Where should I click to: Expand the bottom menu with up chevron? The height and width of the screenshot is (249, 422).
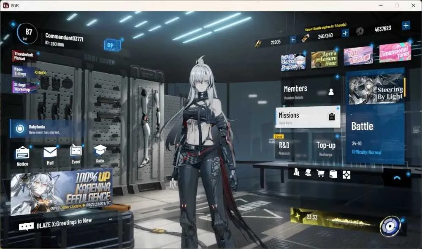pyautogui.click(x=397, y=177)
